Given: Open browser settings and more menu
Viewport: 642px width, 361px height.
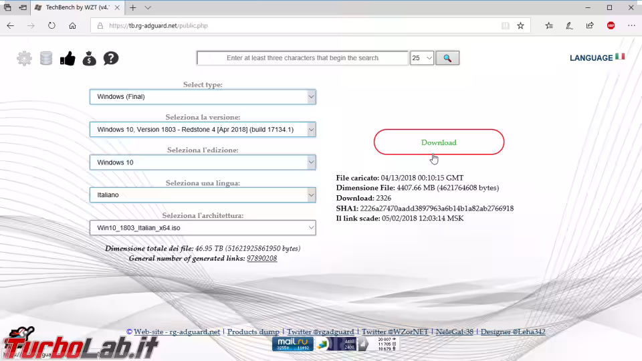Looking at the screenshot, I should tap(631, 25).
